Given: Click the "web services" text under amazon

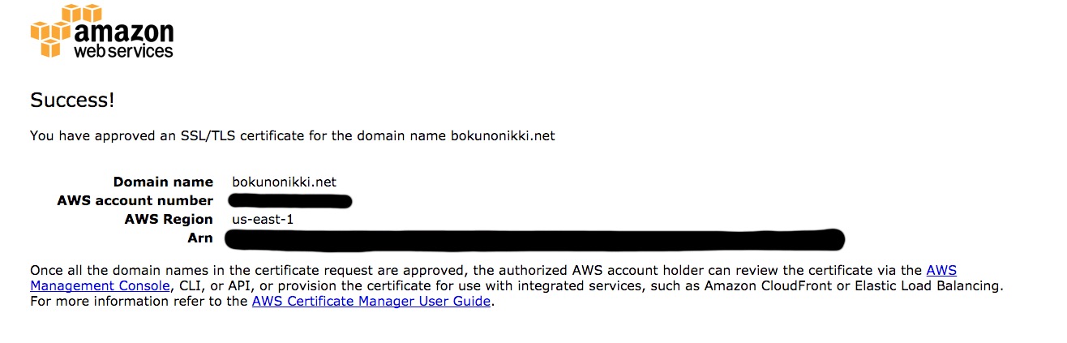Looking at the screenshot, I should [123, 51].
